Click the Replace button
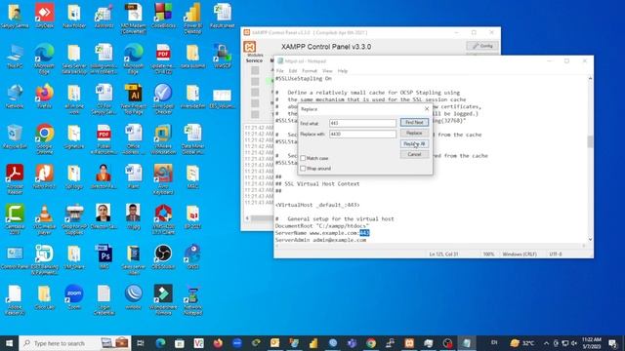625x351 pixels. coord(414,133)
